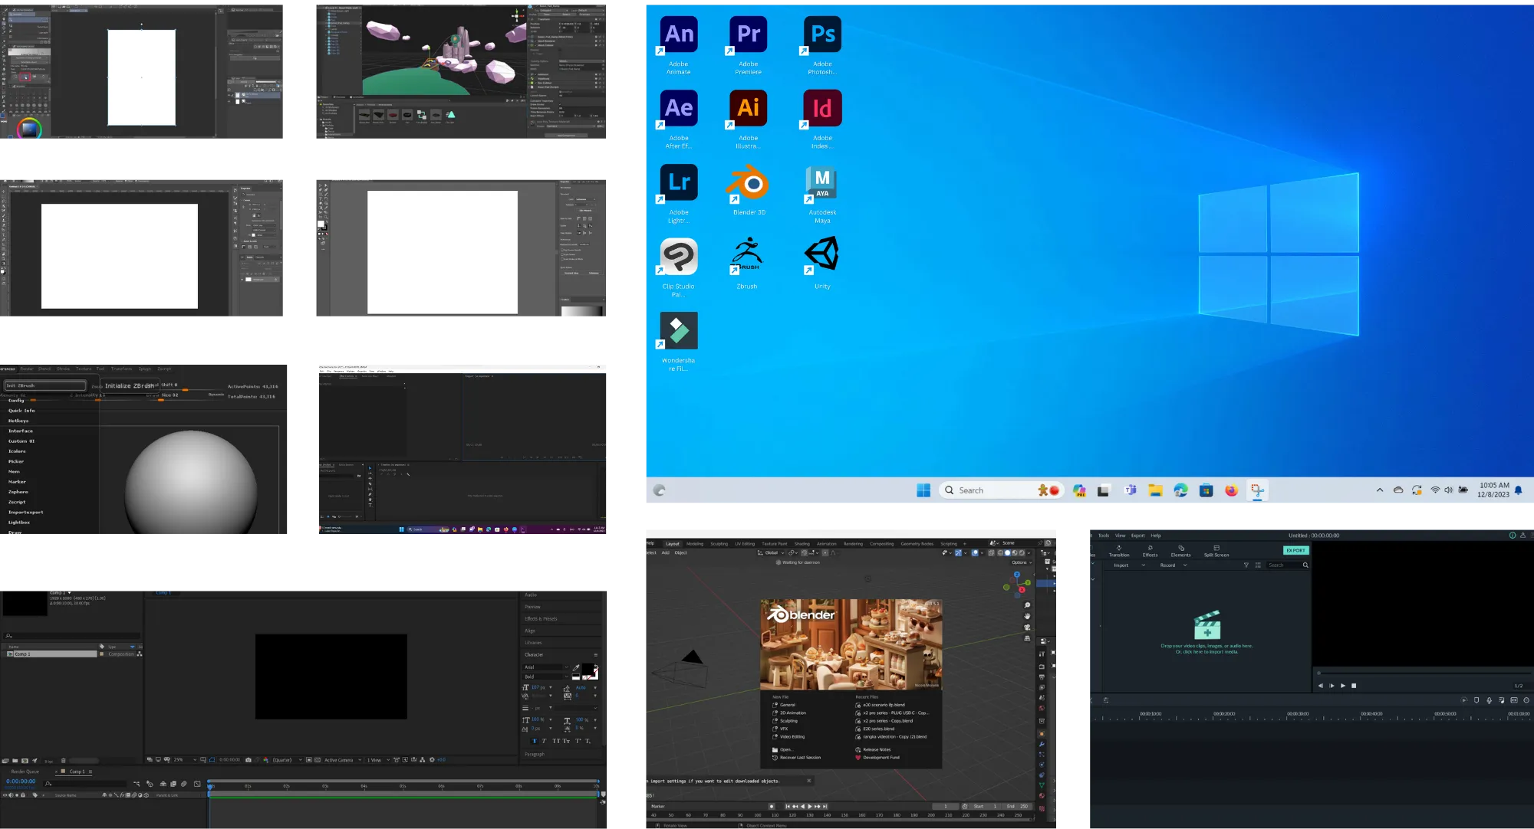Click the Character panel text fill color swatch

point(587,670)
